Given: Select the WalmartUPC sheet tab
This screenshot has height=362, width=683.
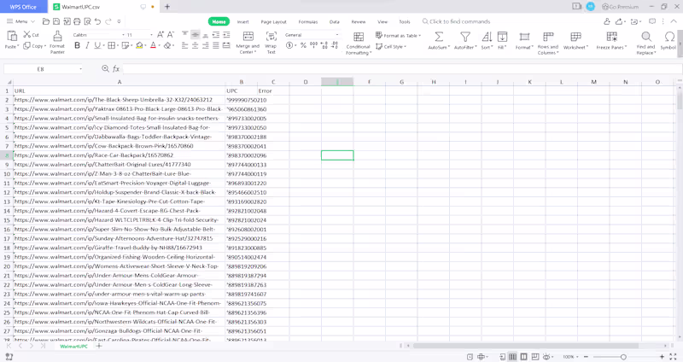Looking at the screenshot, I should tap(73, 347).
